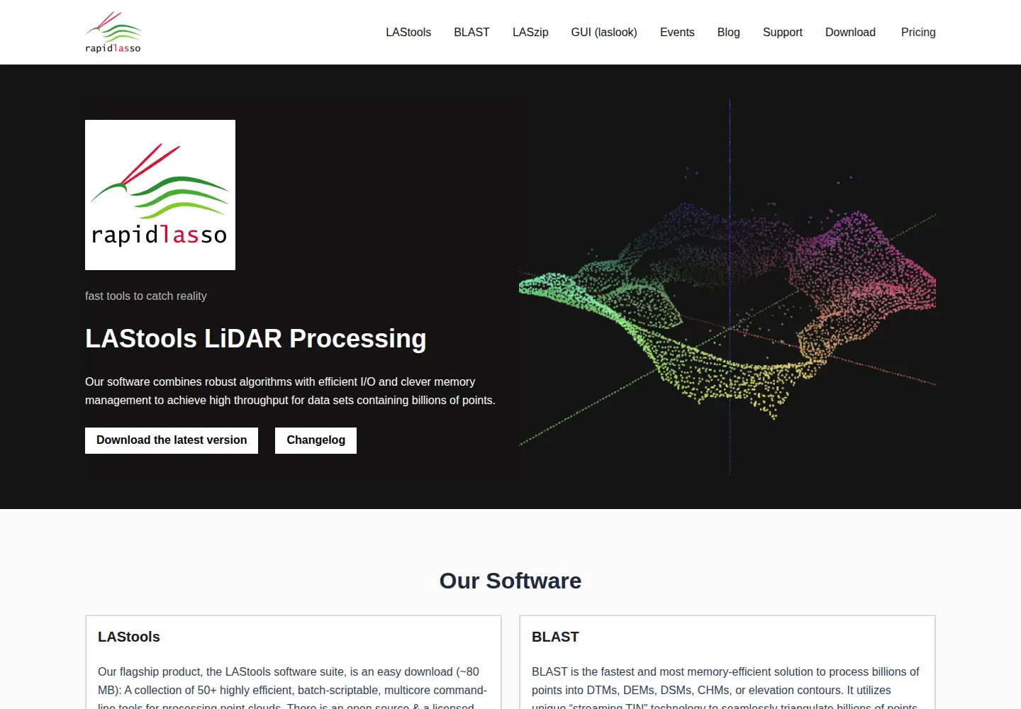Open the Changelog button

[316, 440]
